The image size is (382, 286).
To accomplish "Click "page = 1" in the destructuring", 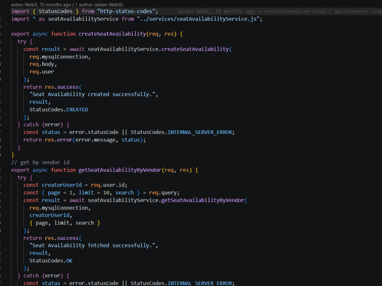I will pyautogui.click(x=60, y=193).
